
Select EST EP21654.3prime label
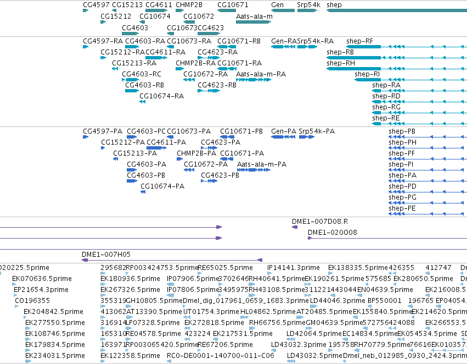coord(41,290)
